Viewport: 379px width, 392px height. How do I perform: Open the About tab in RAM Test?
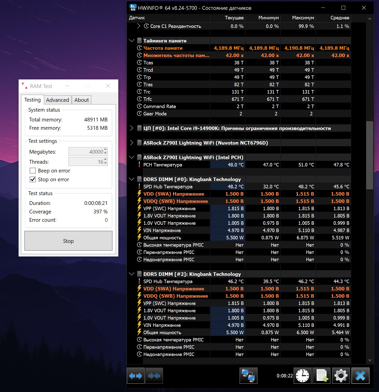[x=82, y=100]
